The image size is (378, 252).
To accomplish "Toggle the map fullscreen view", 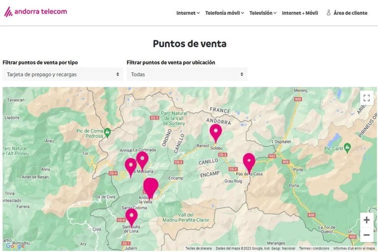I will point(367,98).
